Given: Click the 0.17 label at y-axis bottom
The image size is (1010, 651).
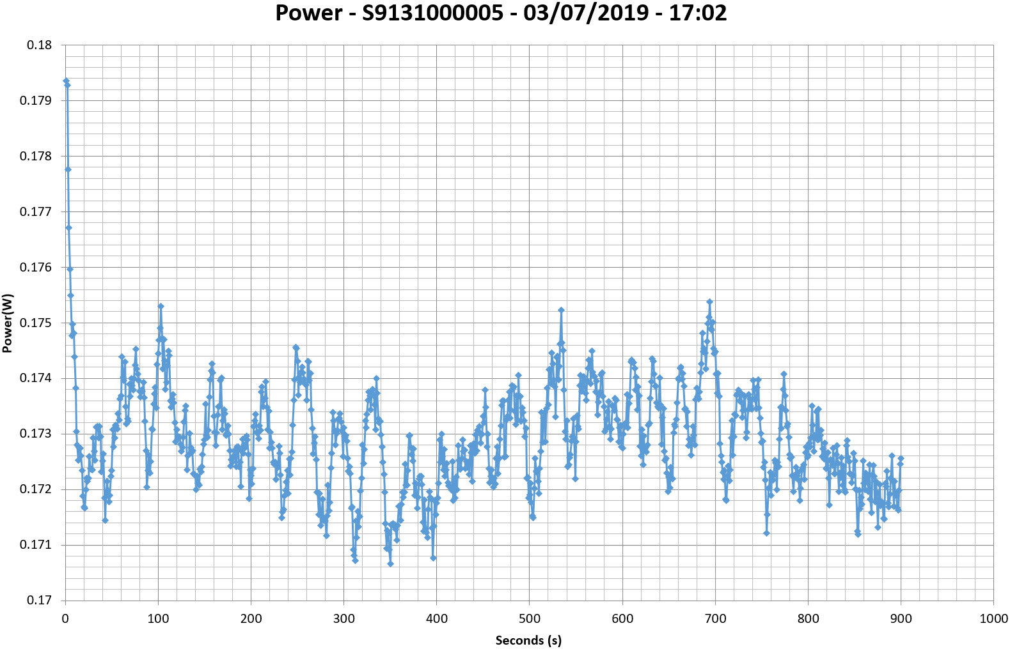Looking at the screenshot, I should coord(39,601).
